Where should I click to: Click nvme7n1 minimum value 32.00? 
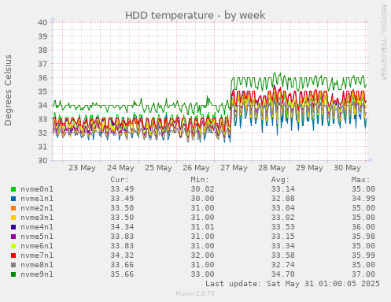(x=202, y=255)
